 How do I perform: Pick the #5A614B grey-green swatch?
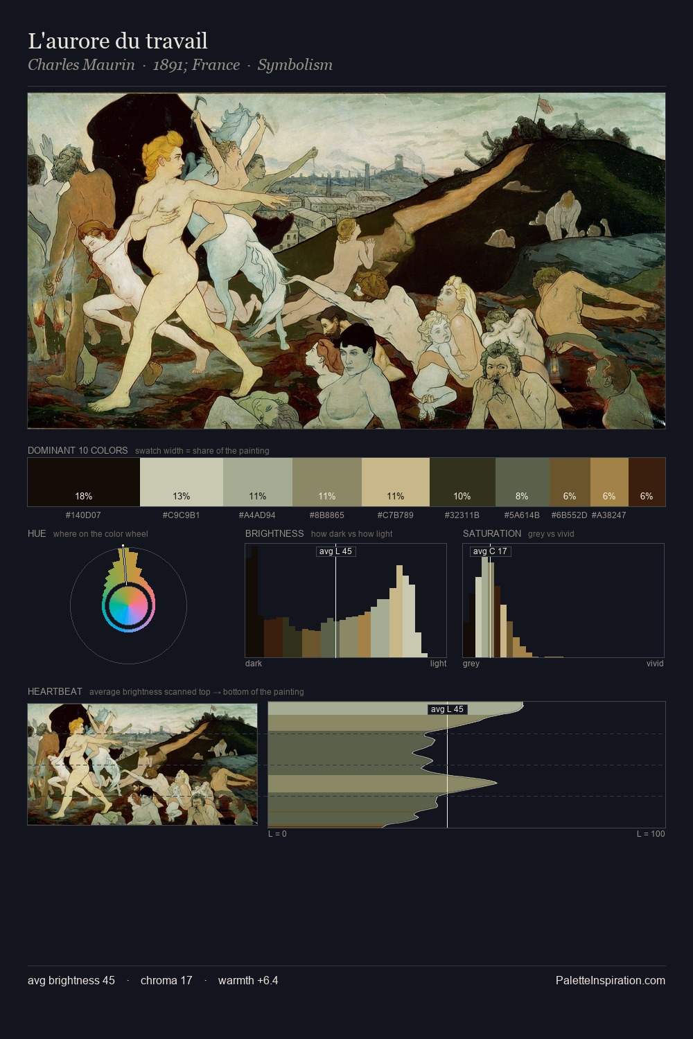(523, 482)
